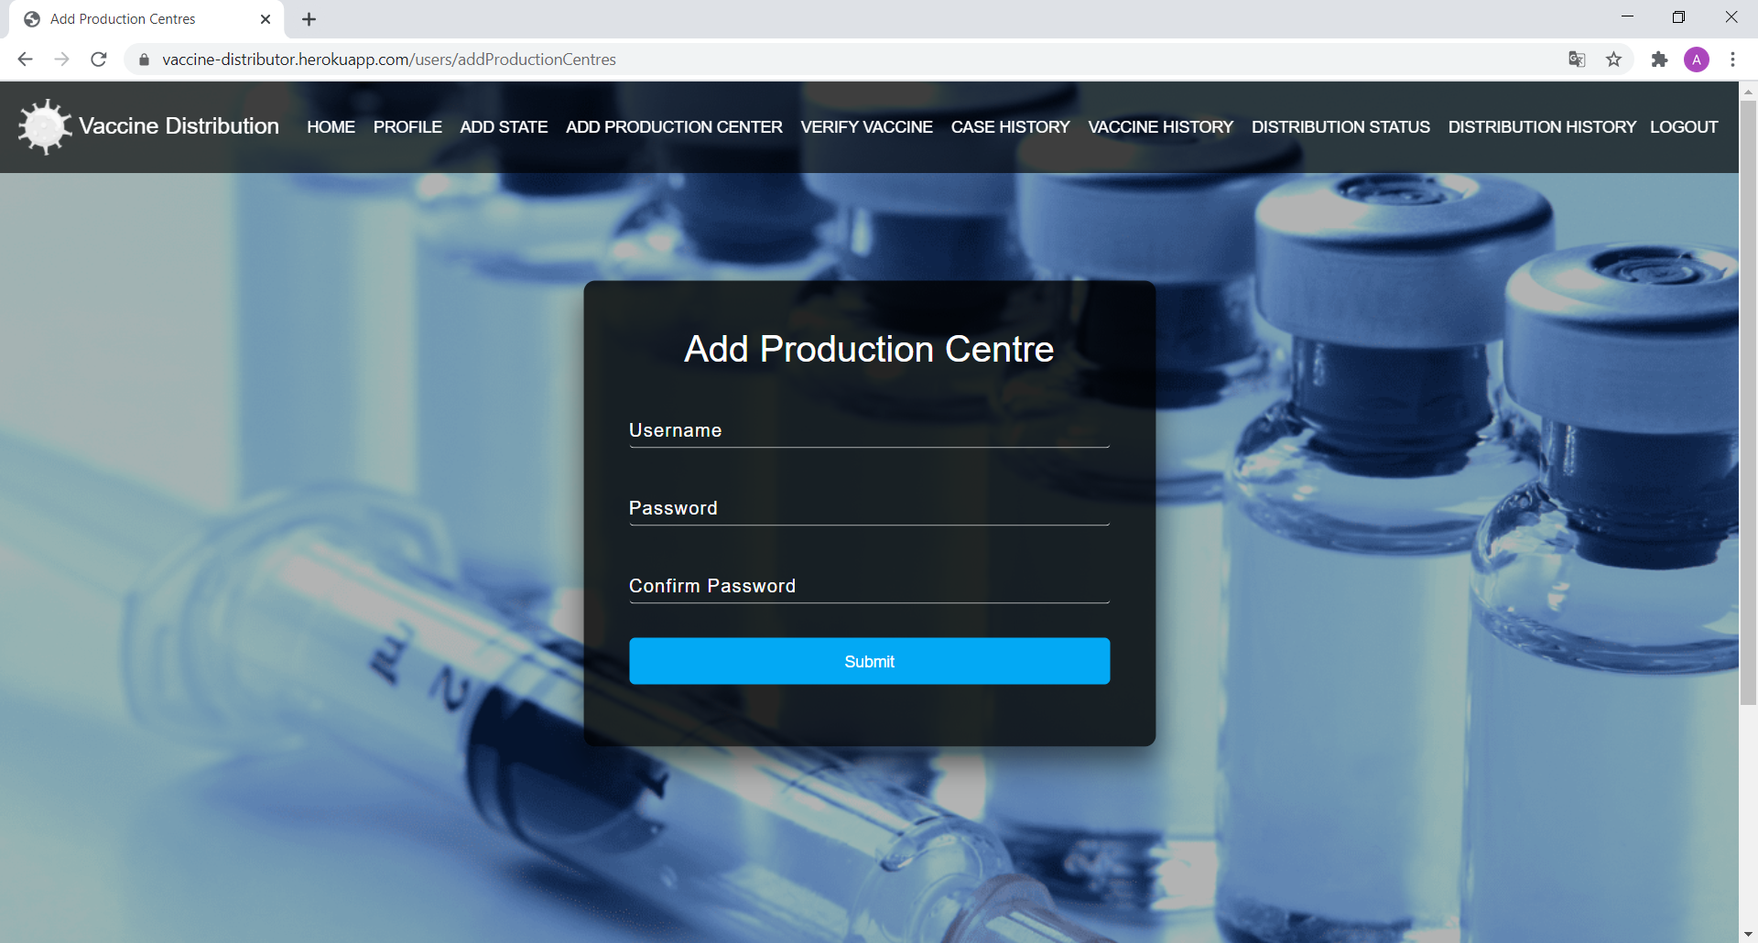Viewport: 1758px width, 943px height.
Task: Select the Add Production Centres browser tab
Action: tap(146, 19)
